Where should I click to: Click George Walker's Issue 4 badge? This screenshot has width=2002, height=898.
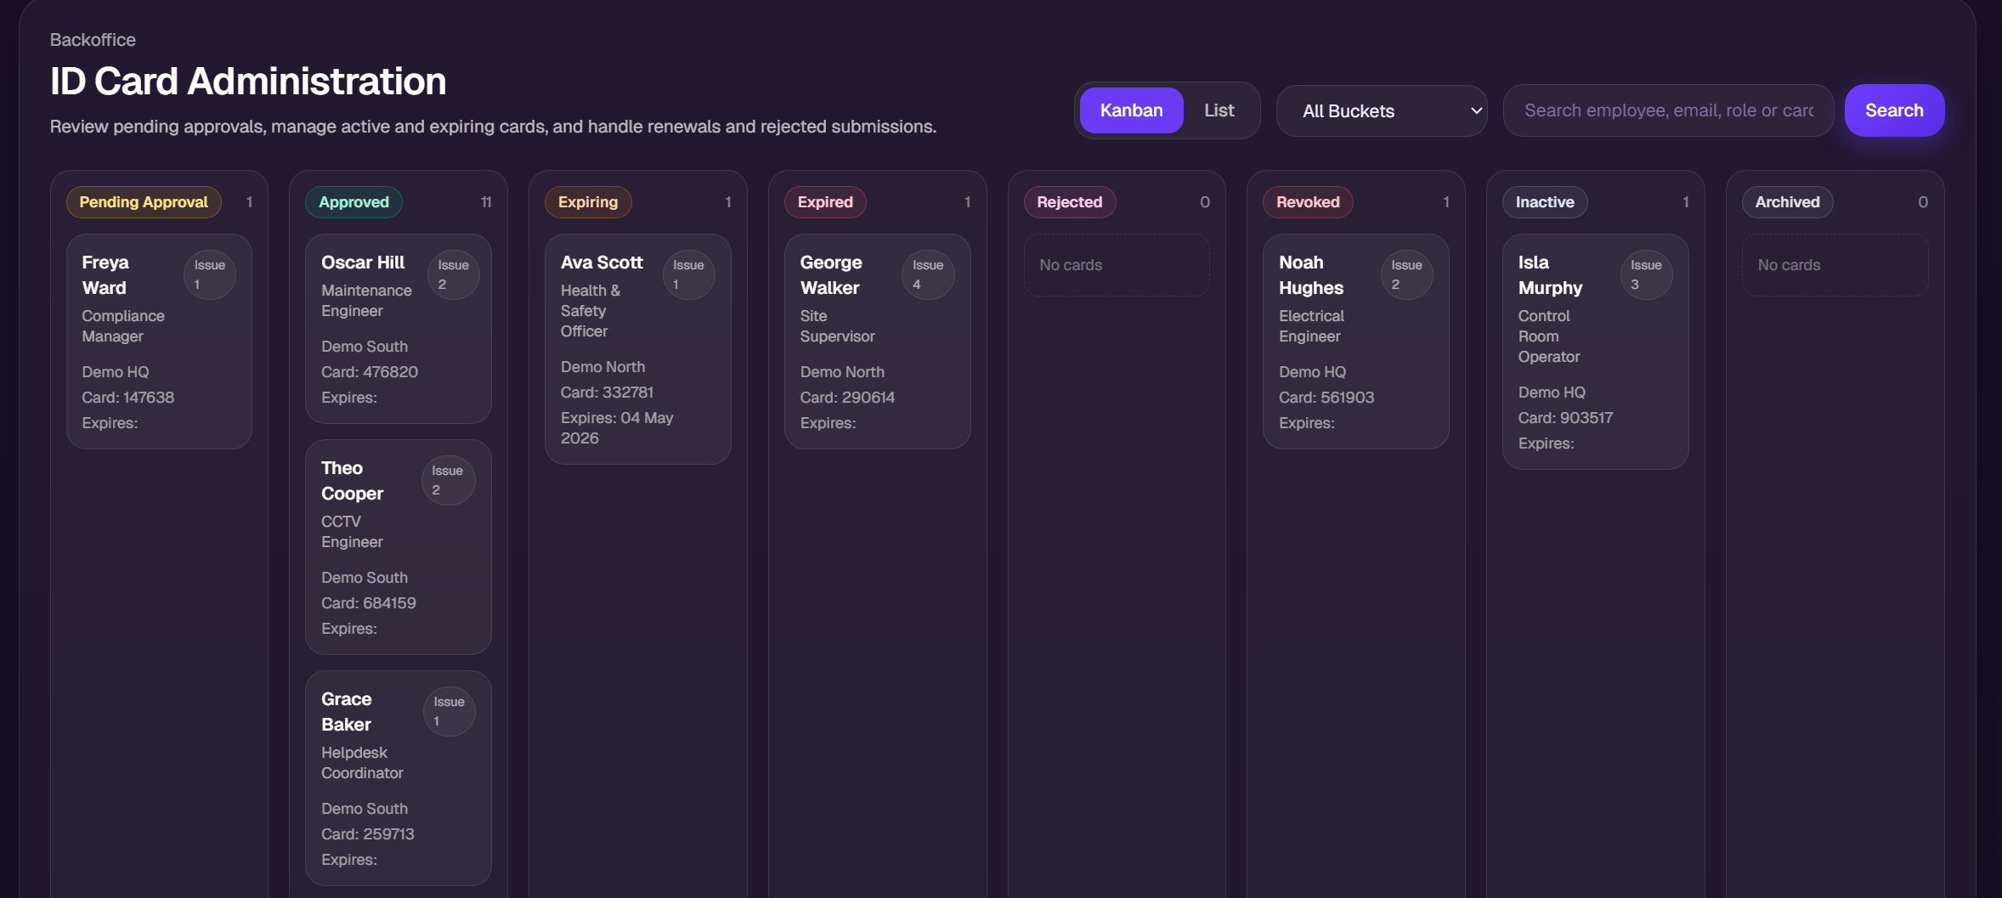[927, 274]
